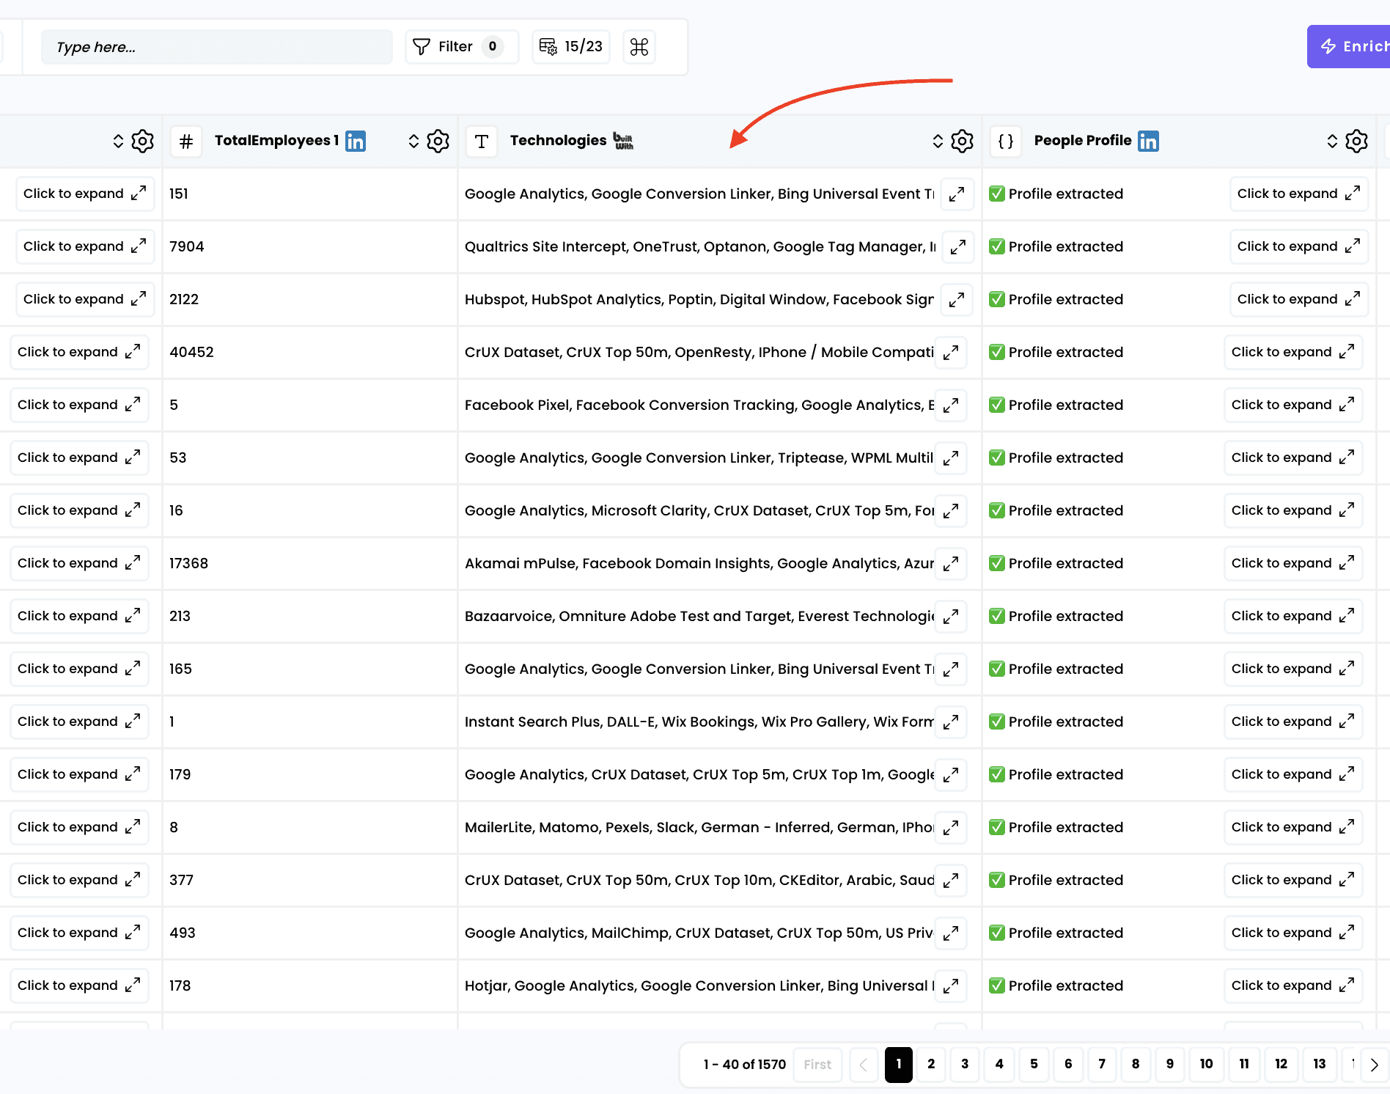Go to page 5
Viewport: 1390px width, 1094px height.
(x=1034, y=1064)
